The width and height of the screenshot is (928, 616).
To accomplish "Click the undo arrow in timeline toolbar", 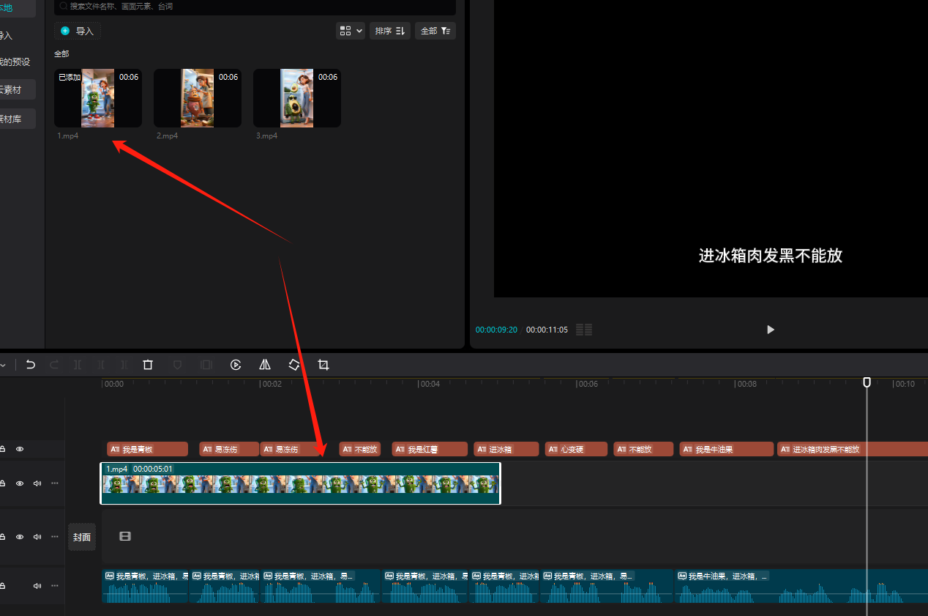I will tap(31, 365).
